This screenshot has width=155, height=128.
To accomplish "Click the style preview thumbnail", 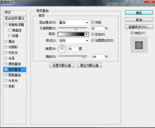I will (x=139, y=45).
